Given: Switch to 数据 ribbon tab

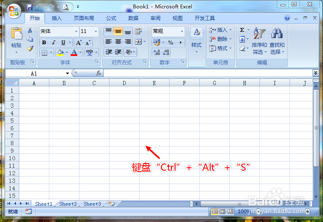Looking at the screenshot, I should tap(133, 18).
